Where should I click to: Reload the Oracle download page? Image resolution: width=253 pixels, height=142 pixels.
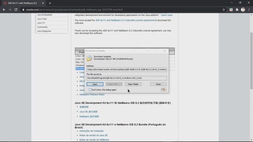(x=16, y=9)
